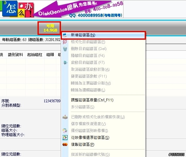The height and width of the screenshot is (157, 186).
Task: Click the 分割表類型: label
Action: pyautogui.click(x=11, y=105)
